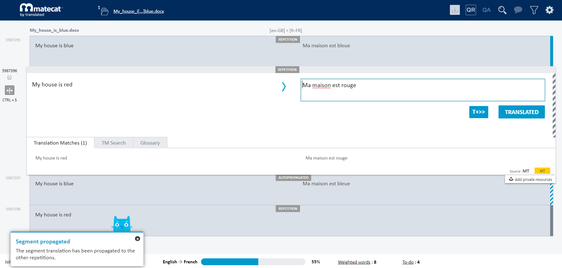562x268 pixels.
Task: Open the project files folder icon
Action: (105, 12)
